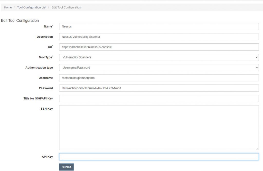Screen dimensions: 263x171
Task: Click the Tool Type dropdown chevron arrow
Action: [x=257, y=57]
